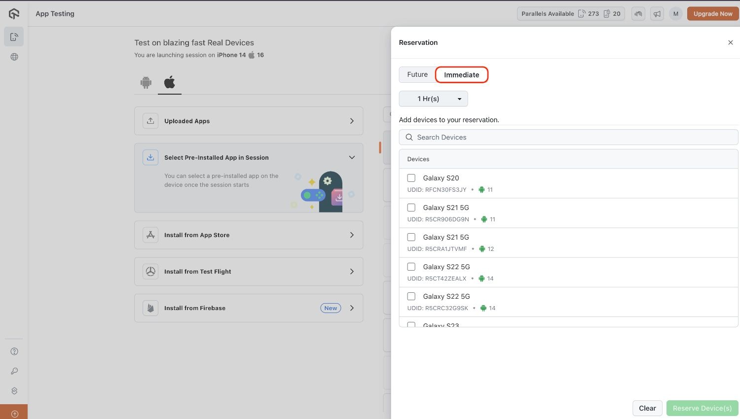The image size is (740, 419).
Task: Expand the Uploaded Apps section
Action: click(249, 121)
